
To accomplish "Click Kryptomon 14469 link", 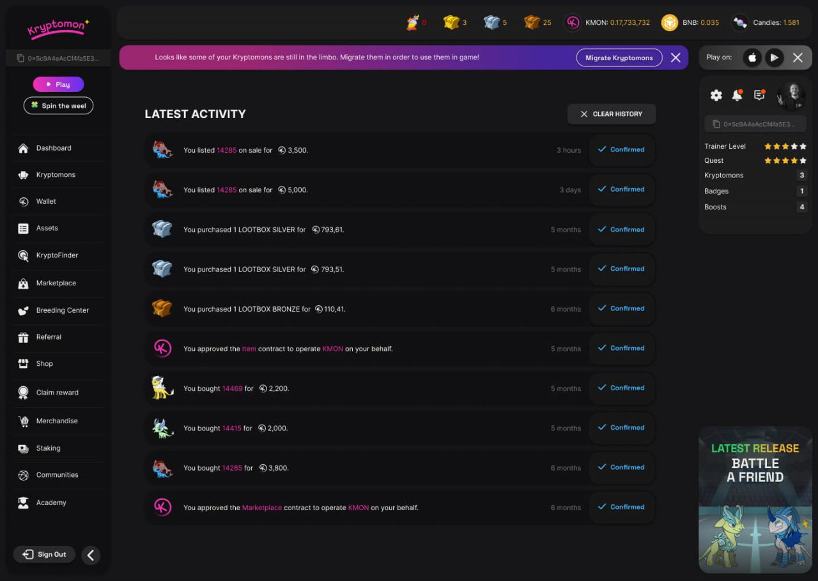I will 233,389.
